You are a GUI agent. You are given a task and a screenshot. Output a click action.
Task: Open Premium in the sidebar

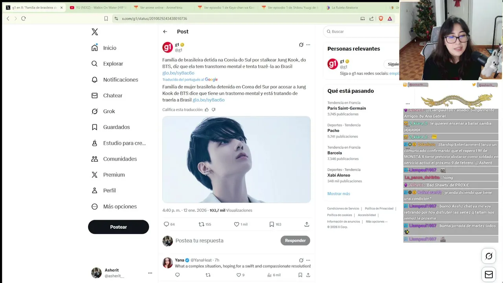click(108, 175)
